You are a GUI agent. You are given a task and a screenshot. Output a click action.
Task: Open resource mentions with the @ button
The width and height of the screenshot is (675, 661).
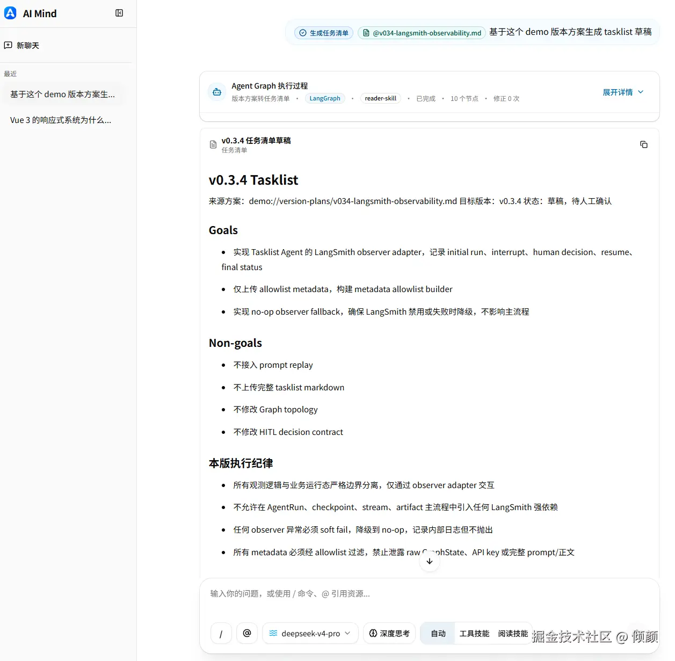247,634
